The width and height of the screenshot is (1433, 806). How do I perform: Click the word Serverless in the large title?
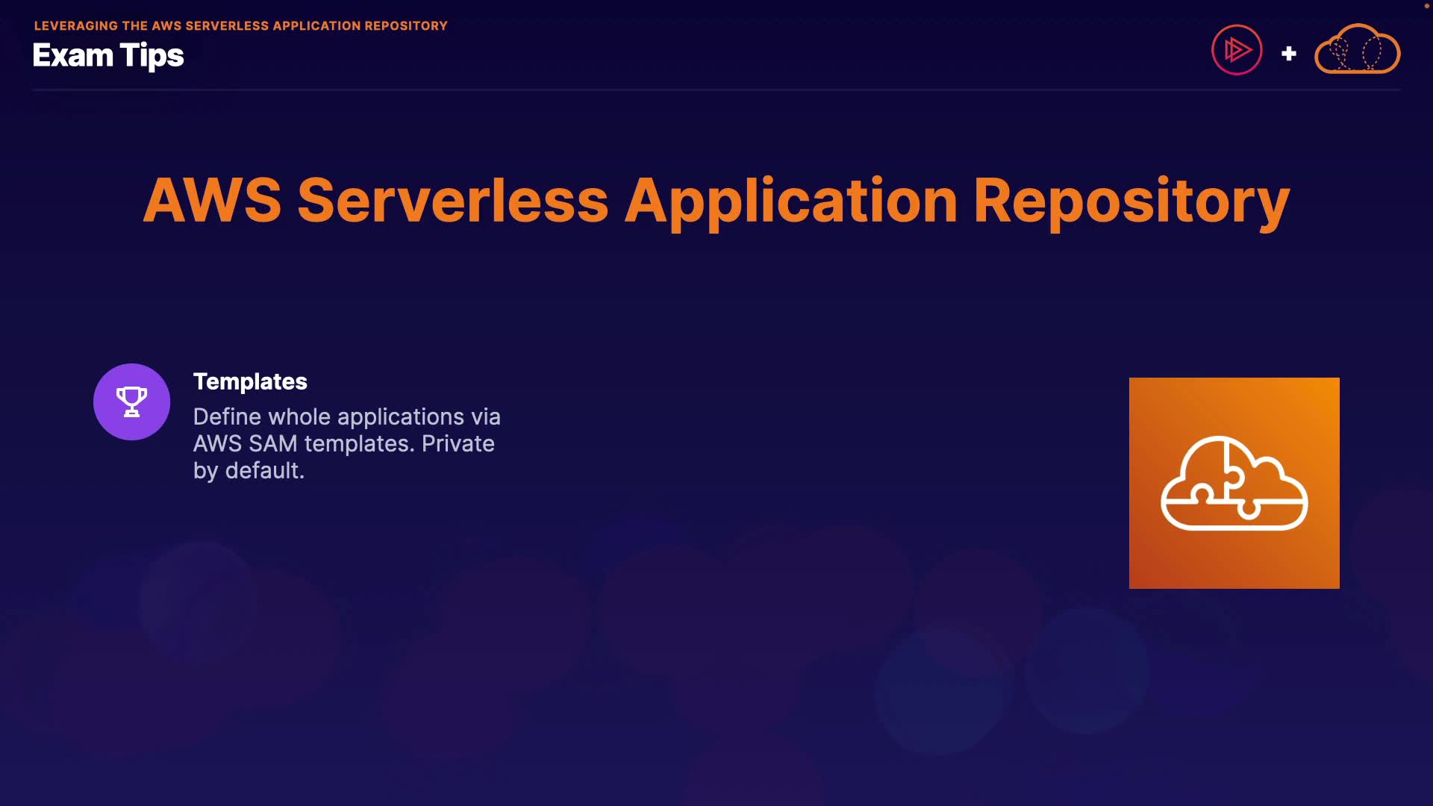(452, 200)
